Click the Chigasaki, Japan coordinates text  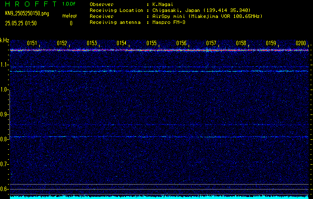click(202, 10)
